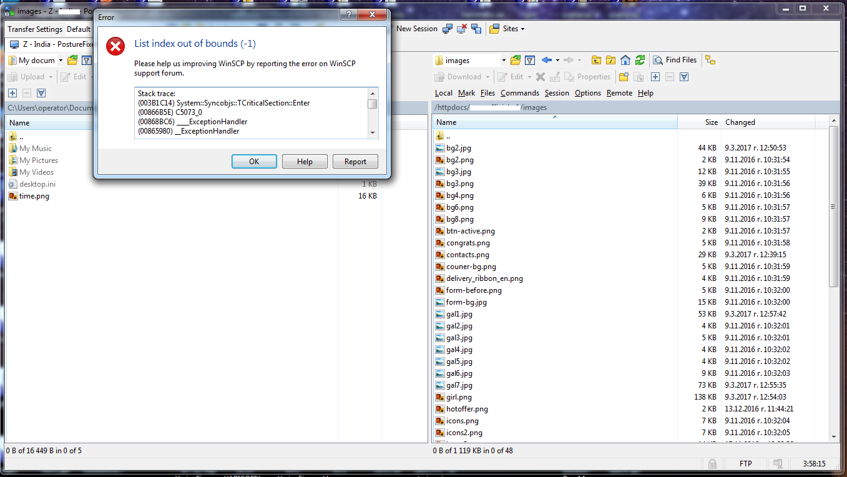Viewport: 847px width, 477px height.
Task: Click the remote root directory icon
Action: click(610, 61)
